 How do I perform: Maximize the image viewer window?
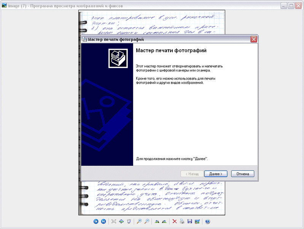(291, 6)
